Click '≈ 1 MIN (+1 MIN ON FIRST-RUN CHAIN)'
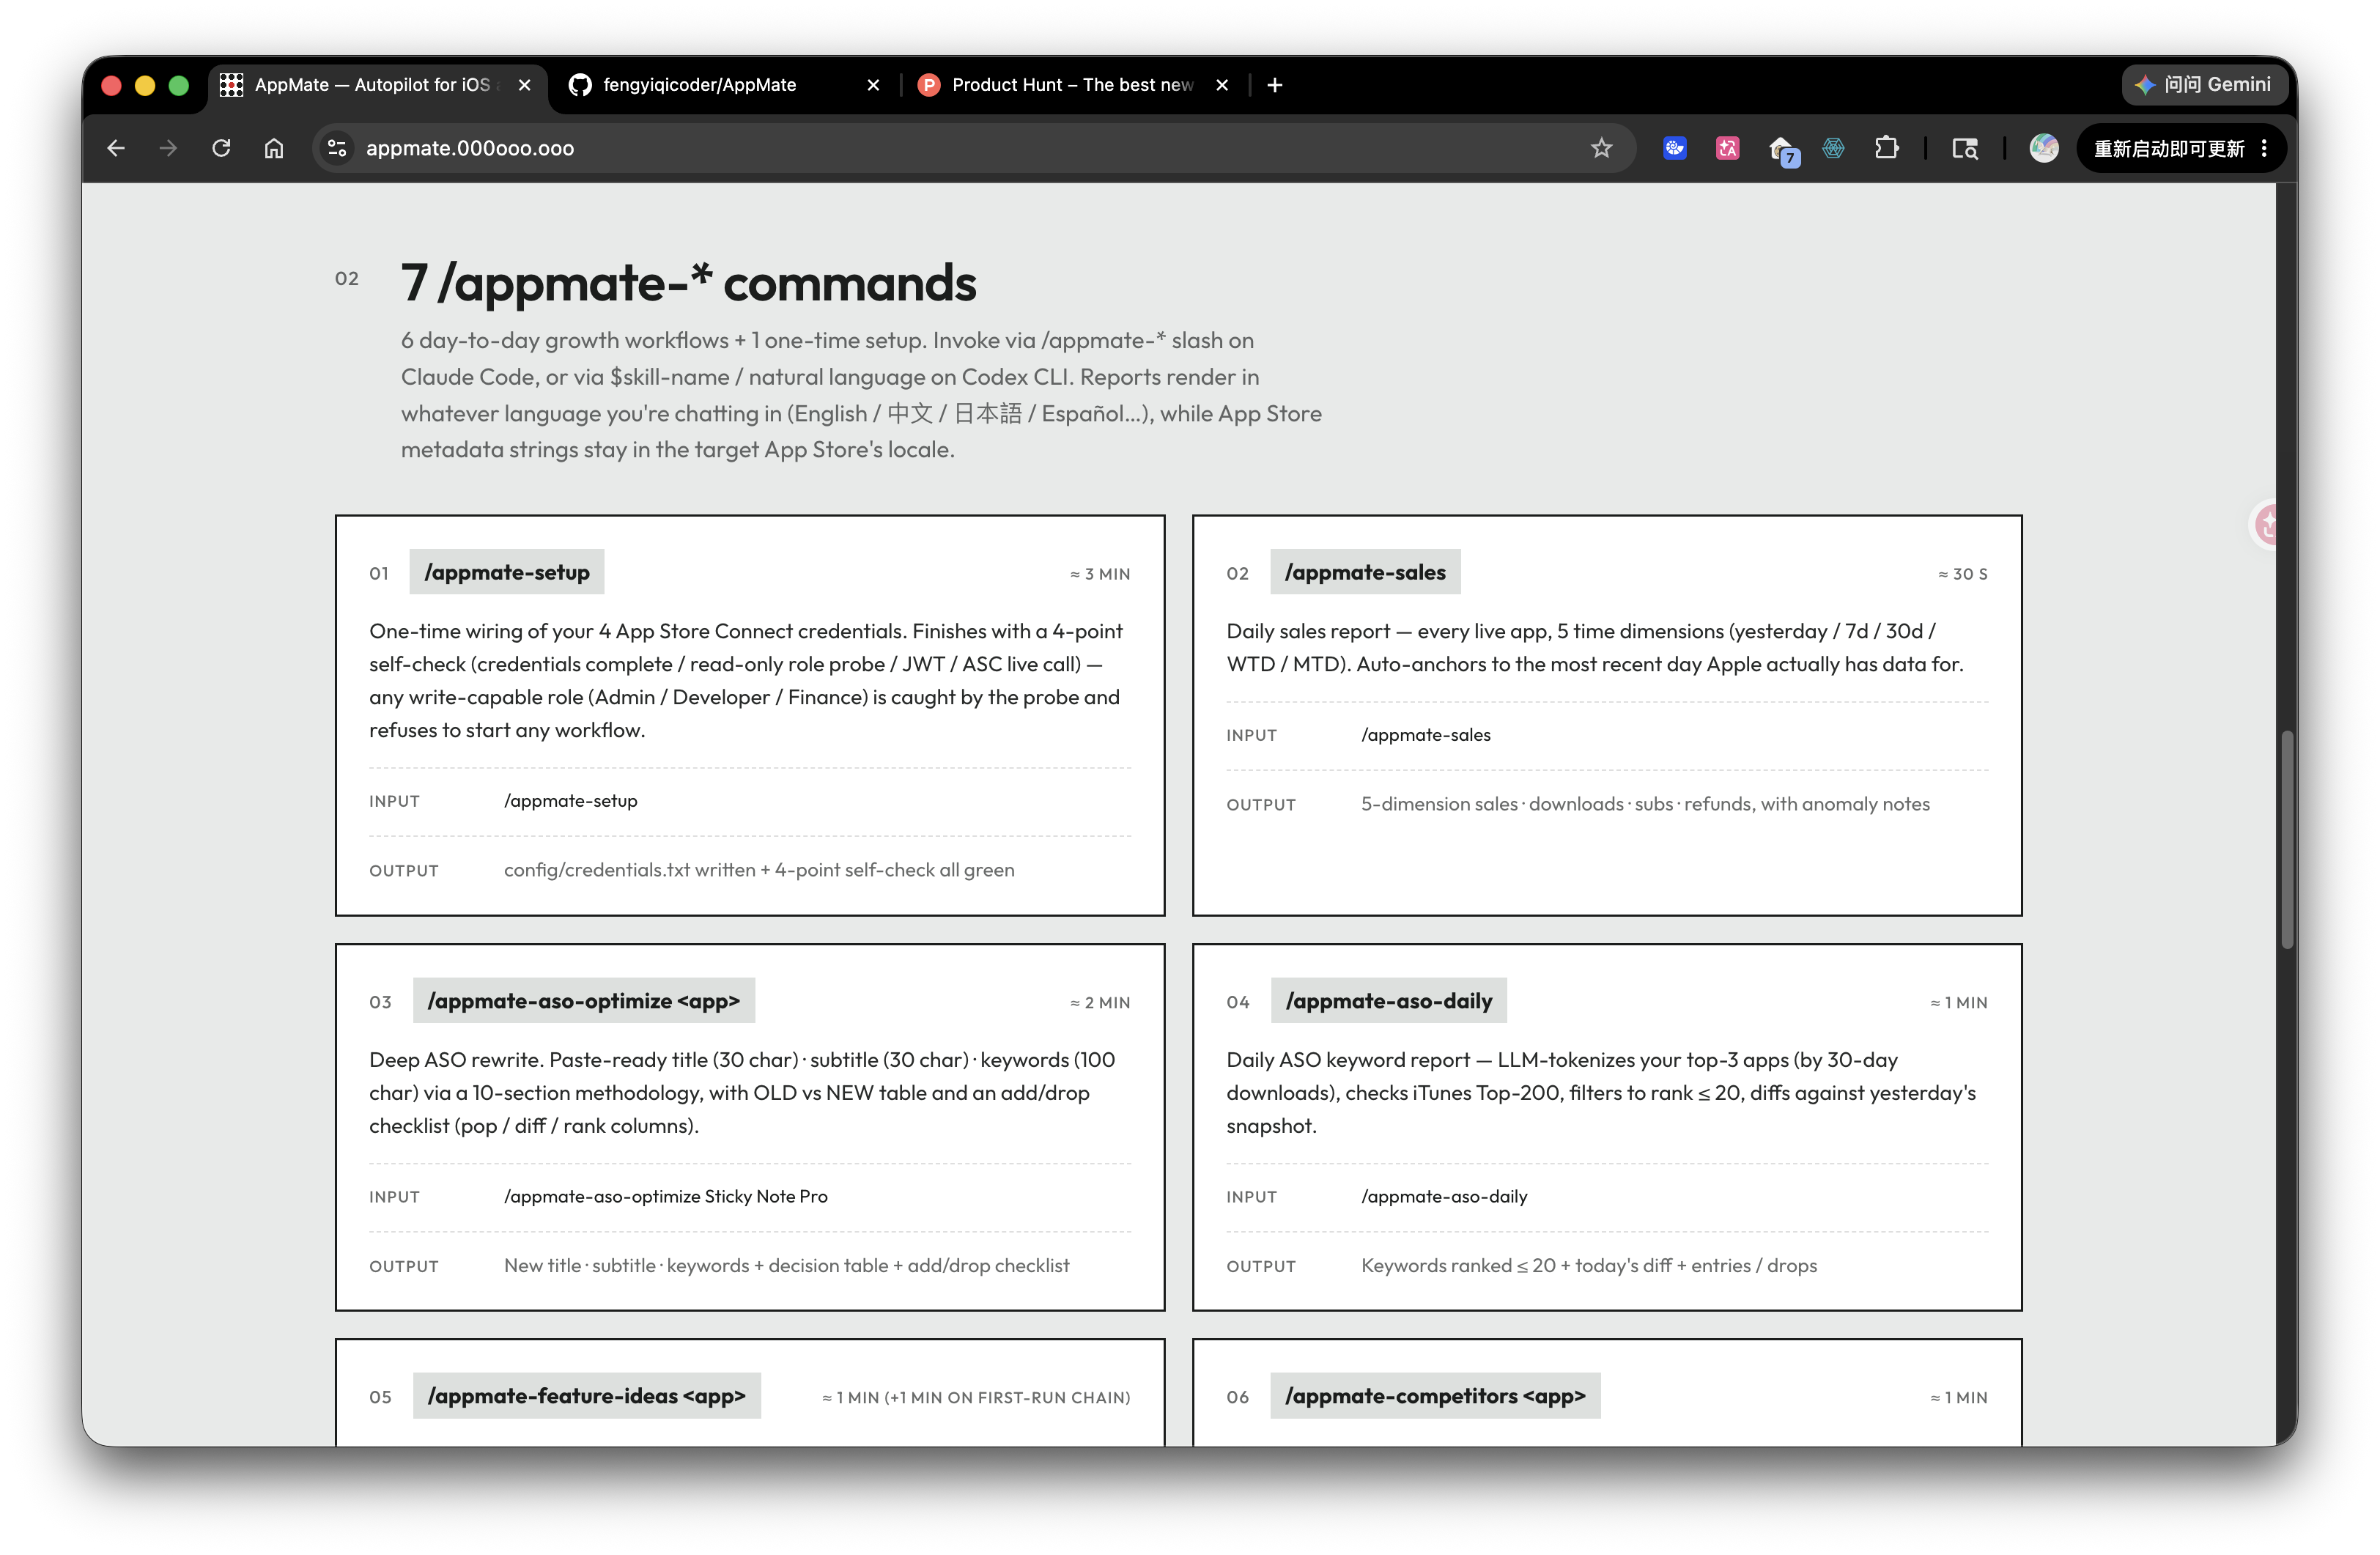The image size is (2380, 1555). click(976, 1398)
